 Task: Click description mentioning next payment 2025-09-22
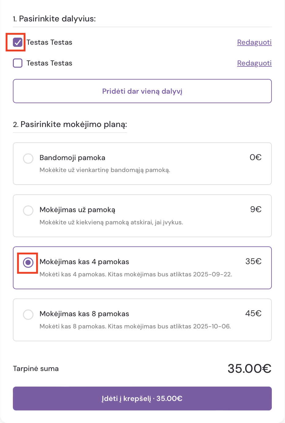(136, 274)
